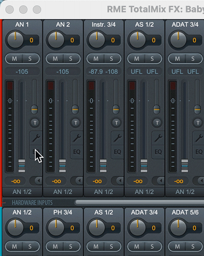Viewport: 204px width, 256px height.
Task: Click pan knob on AS 1/2 input channel
Action: [137, 40]
